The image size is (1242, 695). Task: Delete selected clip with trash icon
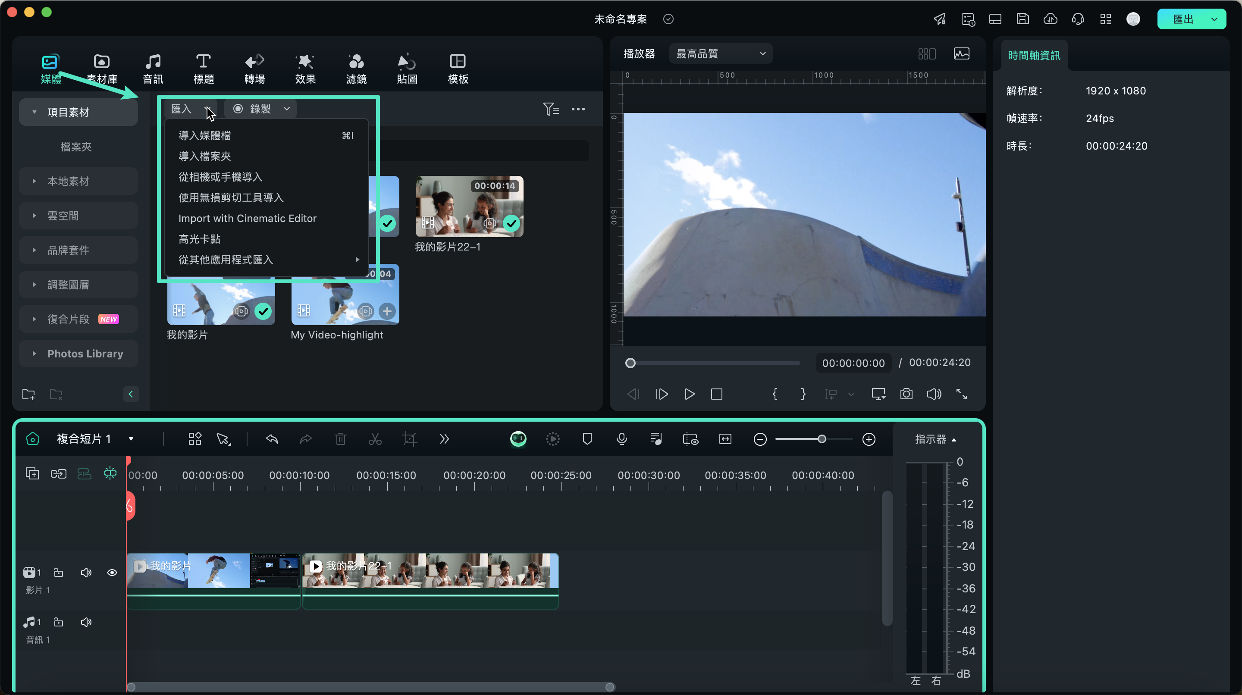pos(340,439)
